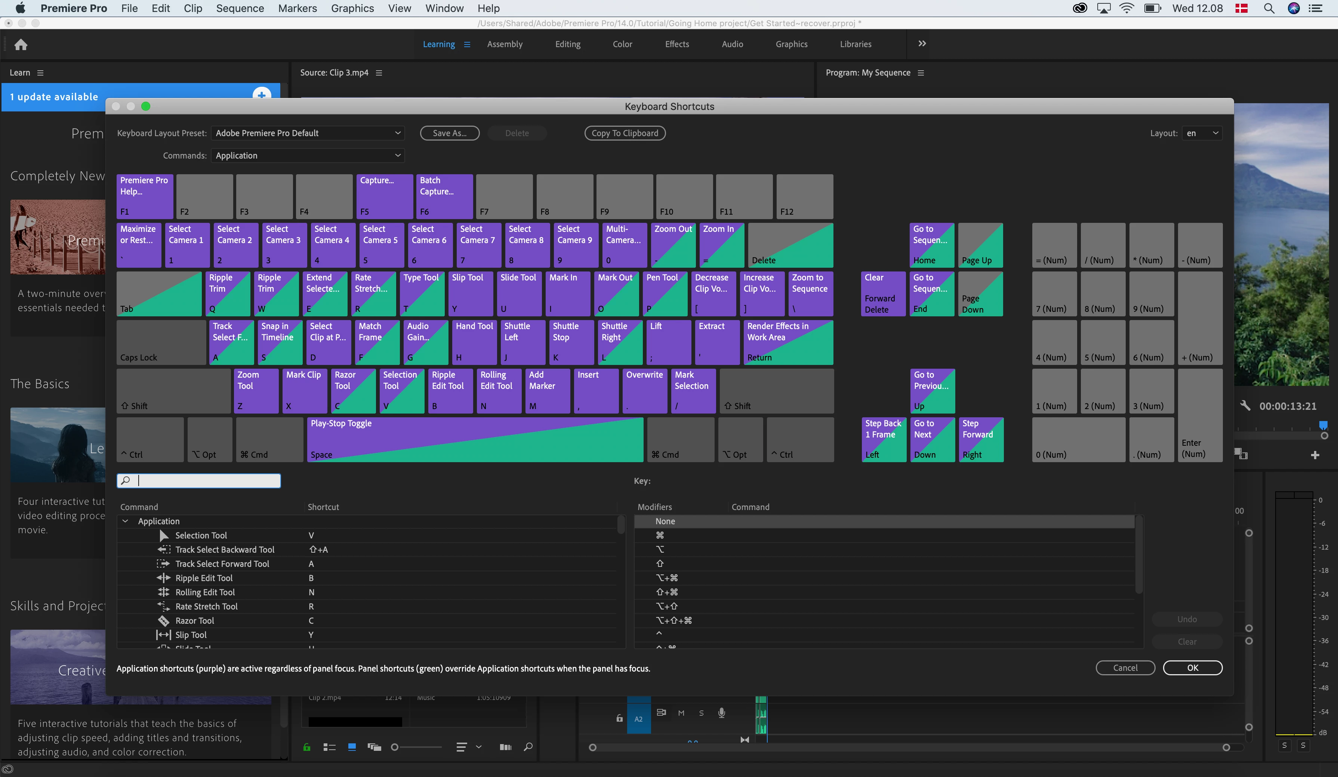The width and height of the screenshot is (1338, 777).
Task: Open the Program monitor wrench settings
Action: click(1245, 406)
